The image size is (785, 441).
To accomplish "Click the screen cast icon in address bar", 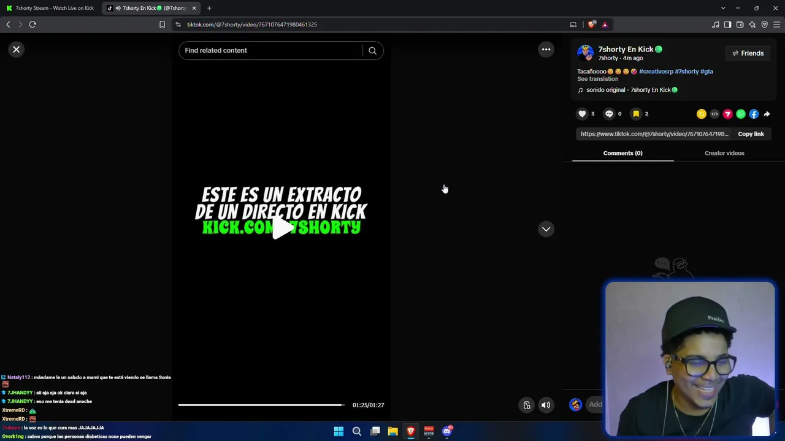I will coord(573,24).
